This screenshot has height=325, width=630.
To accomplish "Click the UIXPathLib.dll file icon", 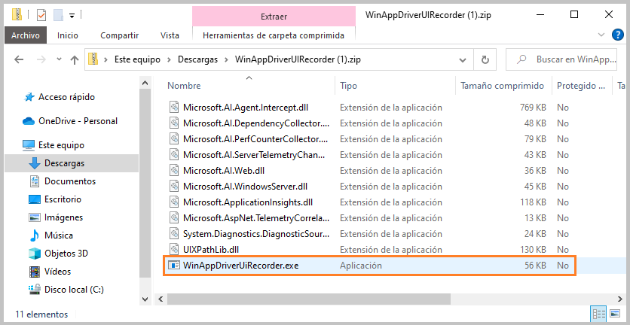I will coord(174,249).
